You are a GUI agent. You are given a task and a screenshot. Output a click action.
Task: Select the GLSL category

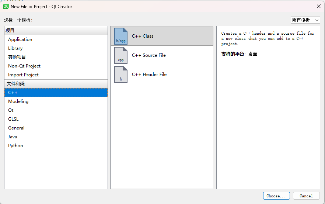point(56,119)
